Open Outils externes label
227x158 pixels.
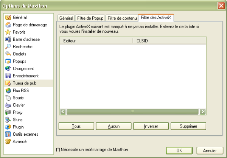coord(26,134)
